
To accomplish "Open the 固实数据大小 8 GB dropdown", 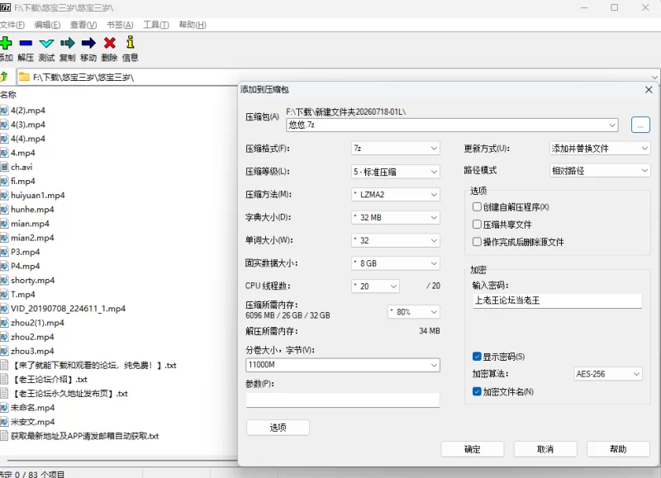I will [396, 263].
